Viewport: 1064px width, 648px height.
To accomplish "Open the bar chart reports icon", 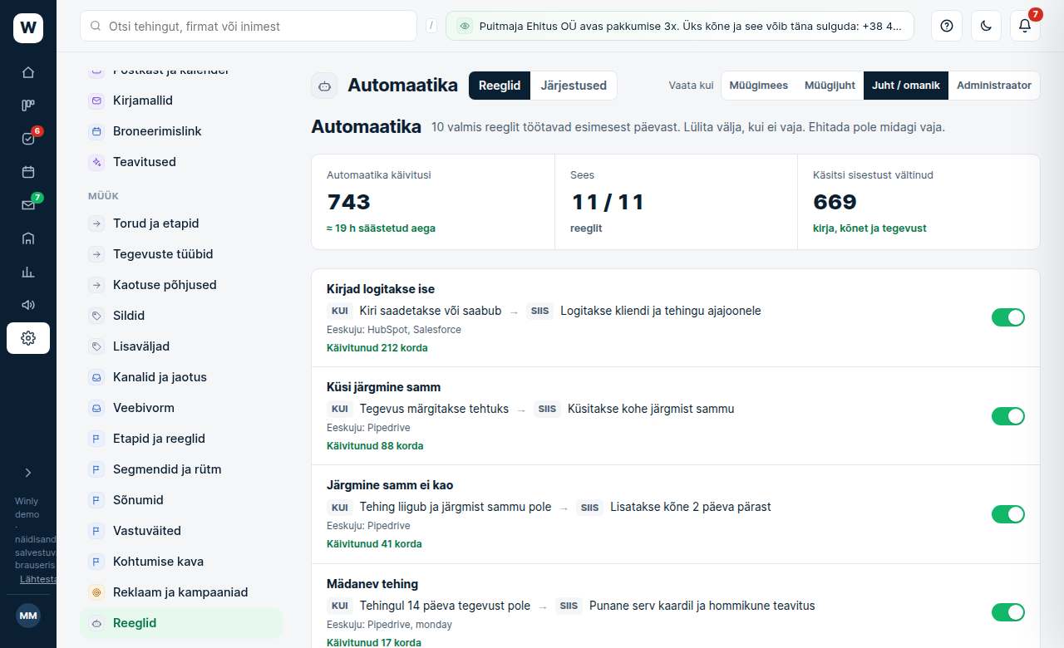I will coord(28,272).
